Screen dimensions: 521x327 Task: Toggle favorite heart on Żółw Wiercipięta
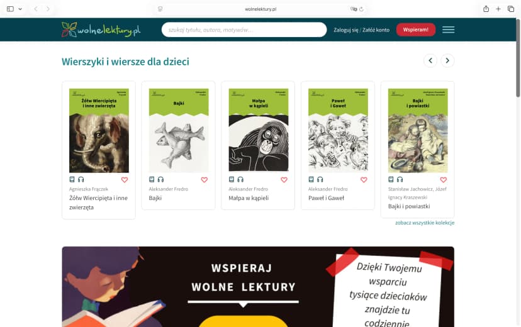pyautogui.click(x=125, y=180)
